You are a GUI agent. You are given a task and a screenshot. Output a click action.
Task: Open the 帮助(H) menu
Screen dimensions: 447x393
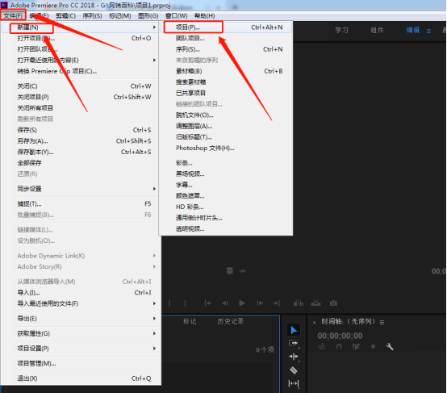(204, 15)
